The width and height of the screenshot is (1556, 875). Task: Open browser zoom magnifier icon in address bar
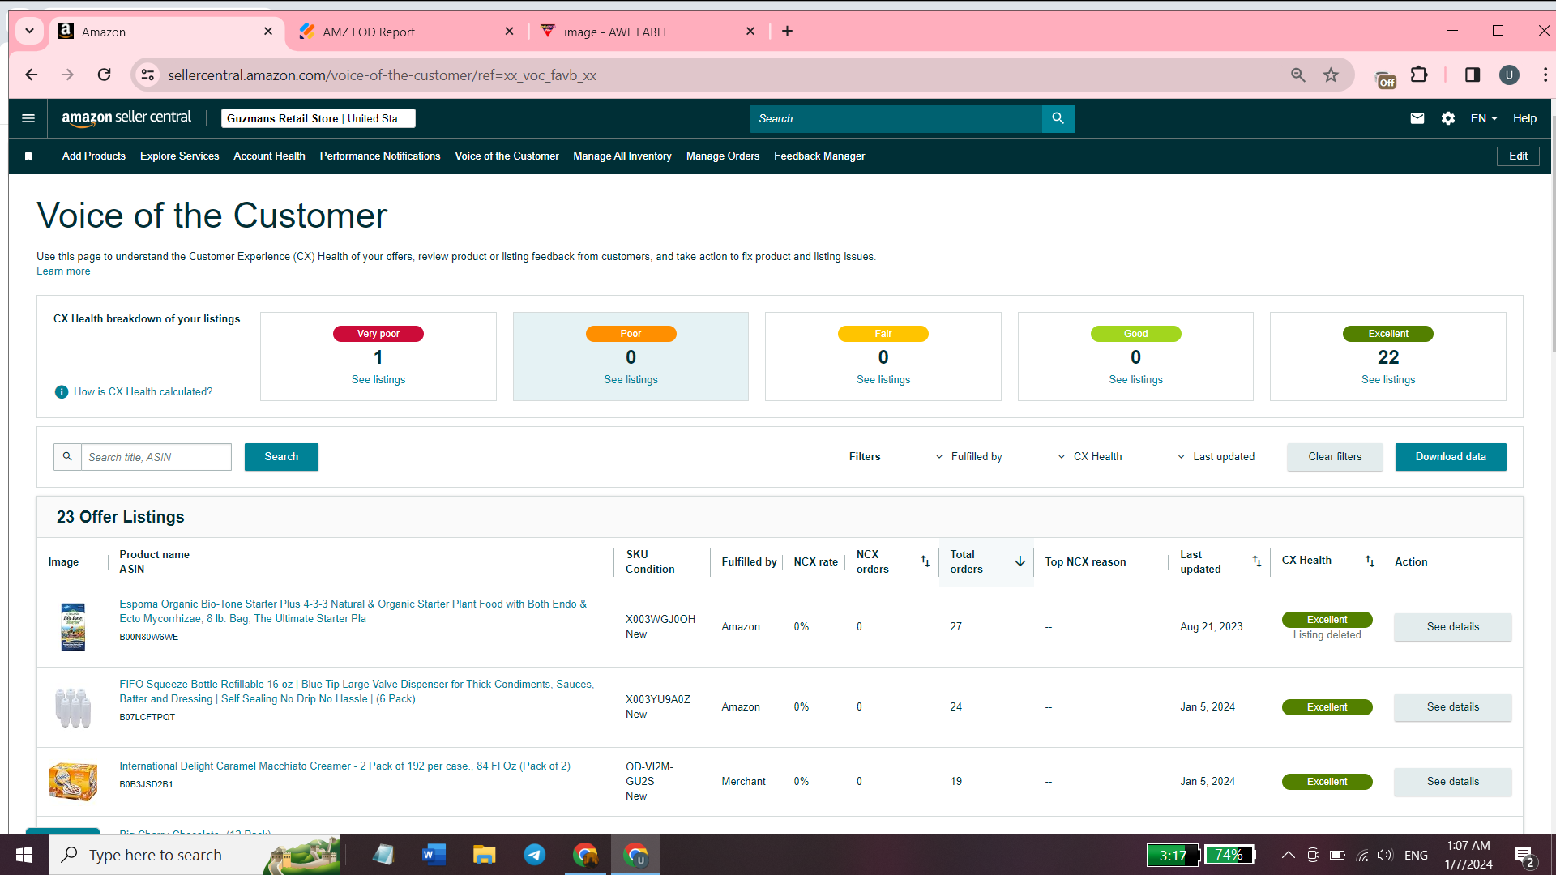coord(1297,75)
